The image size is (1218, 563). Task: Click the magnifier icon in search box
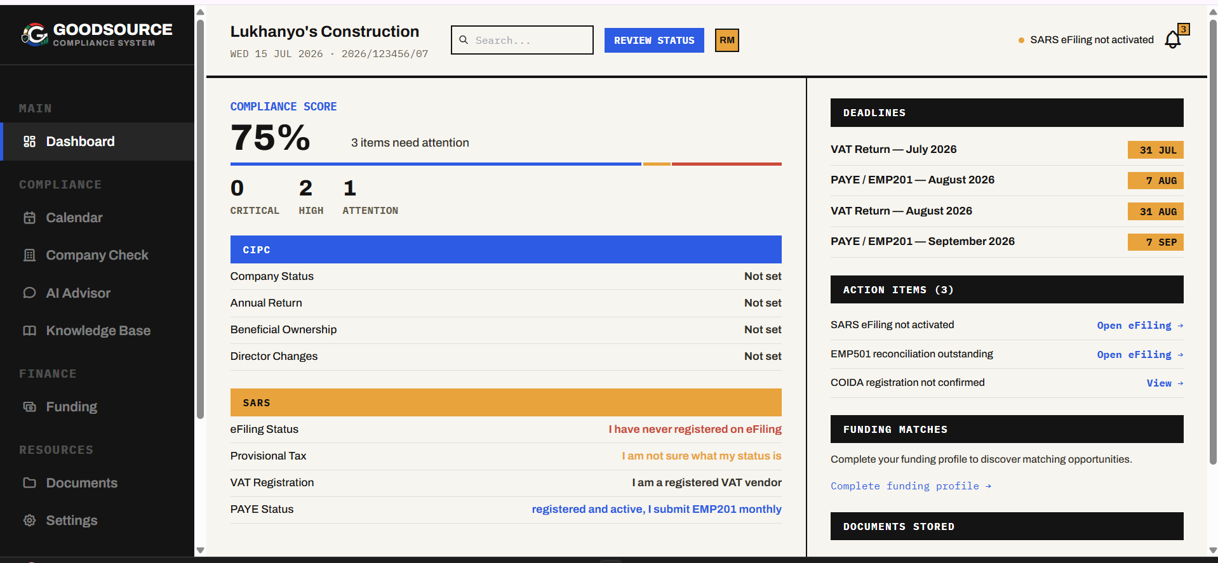coord(464,40)
